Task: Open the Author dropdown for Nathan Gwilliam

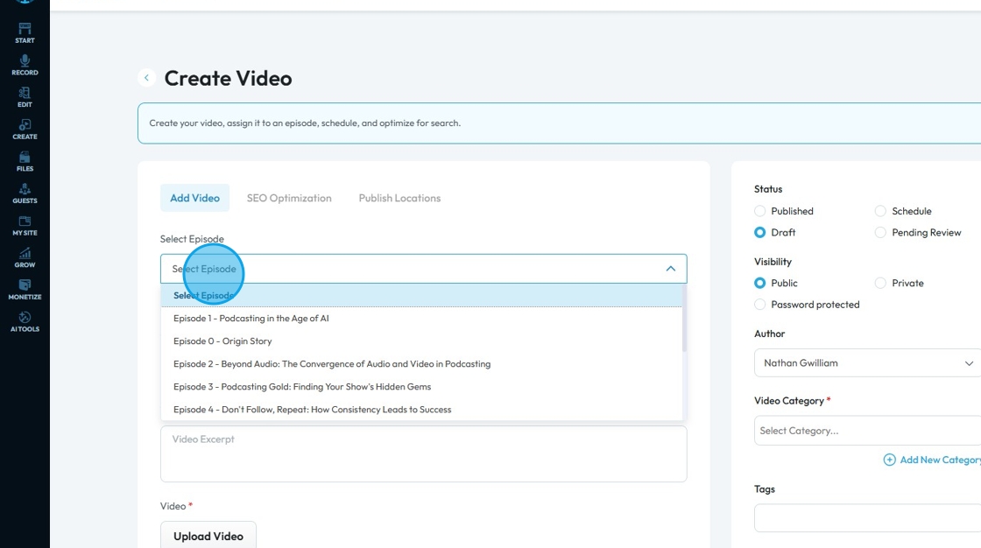Action: coord(867,362)
